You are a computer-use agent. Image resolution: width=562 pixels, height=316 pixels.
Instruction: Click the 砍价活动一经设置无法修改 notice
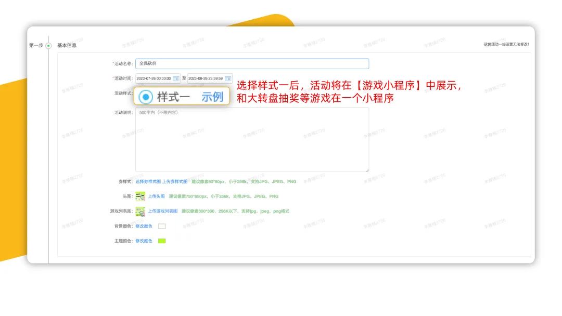coord(506,44)
